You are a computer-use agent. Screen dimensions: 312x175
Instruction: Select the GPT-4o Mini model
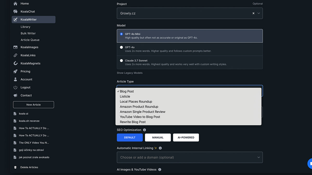pyautogui.click(x=190, y=36)
